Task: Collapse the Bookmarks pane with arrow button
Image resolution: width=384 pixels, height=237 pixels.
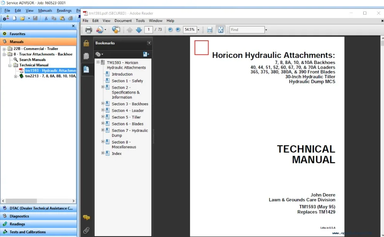Action: point(149,43)
